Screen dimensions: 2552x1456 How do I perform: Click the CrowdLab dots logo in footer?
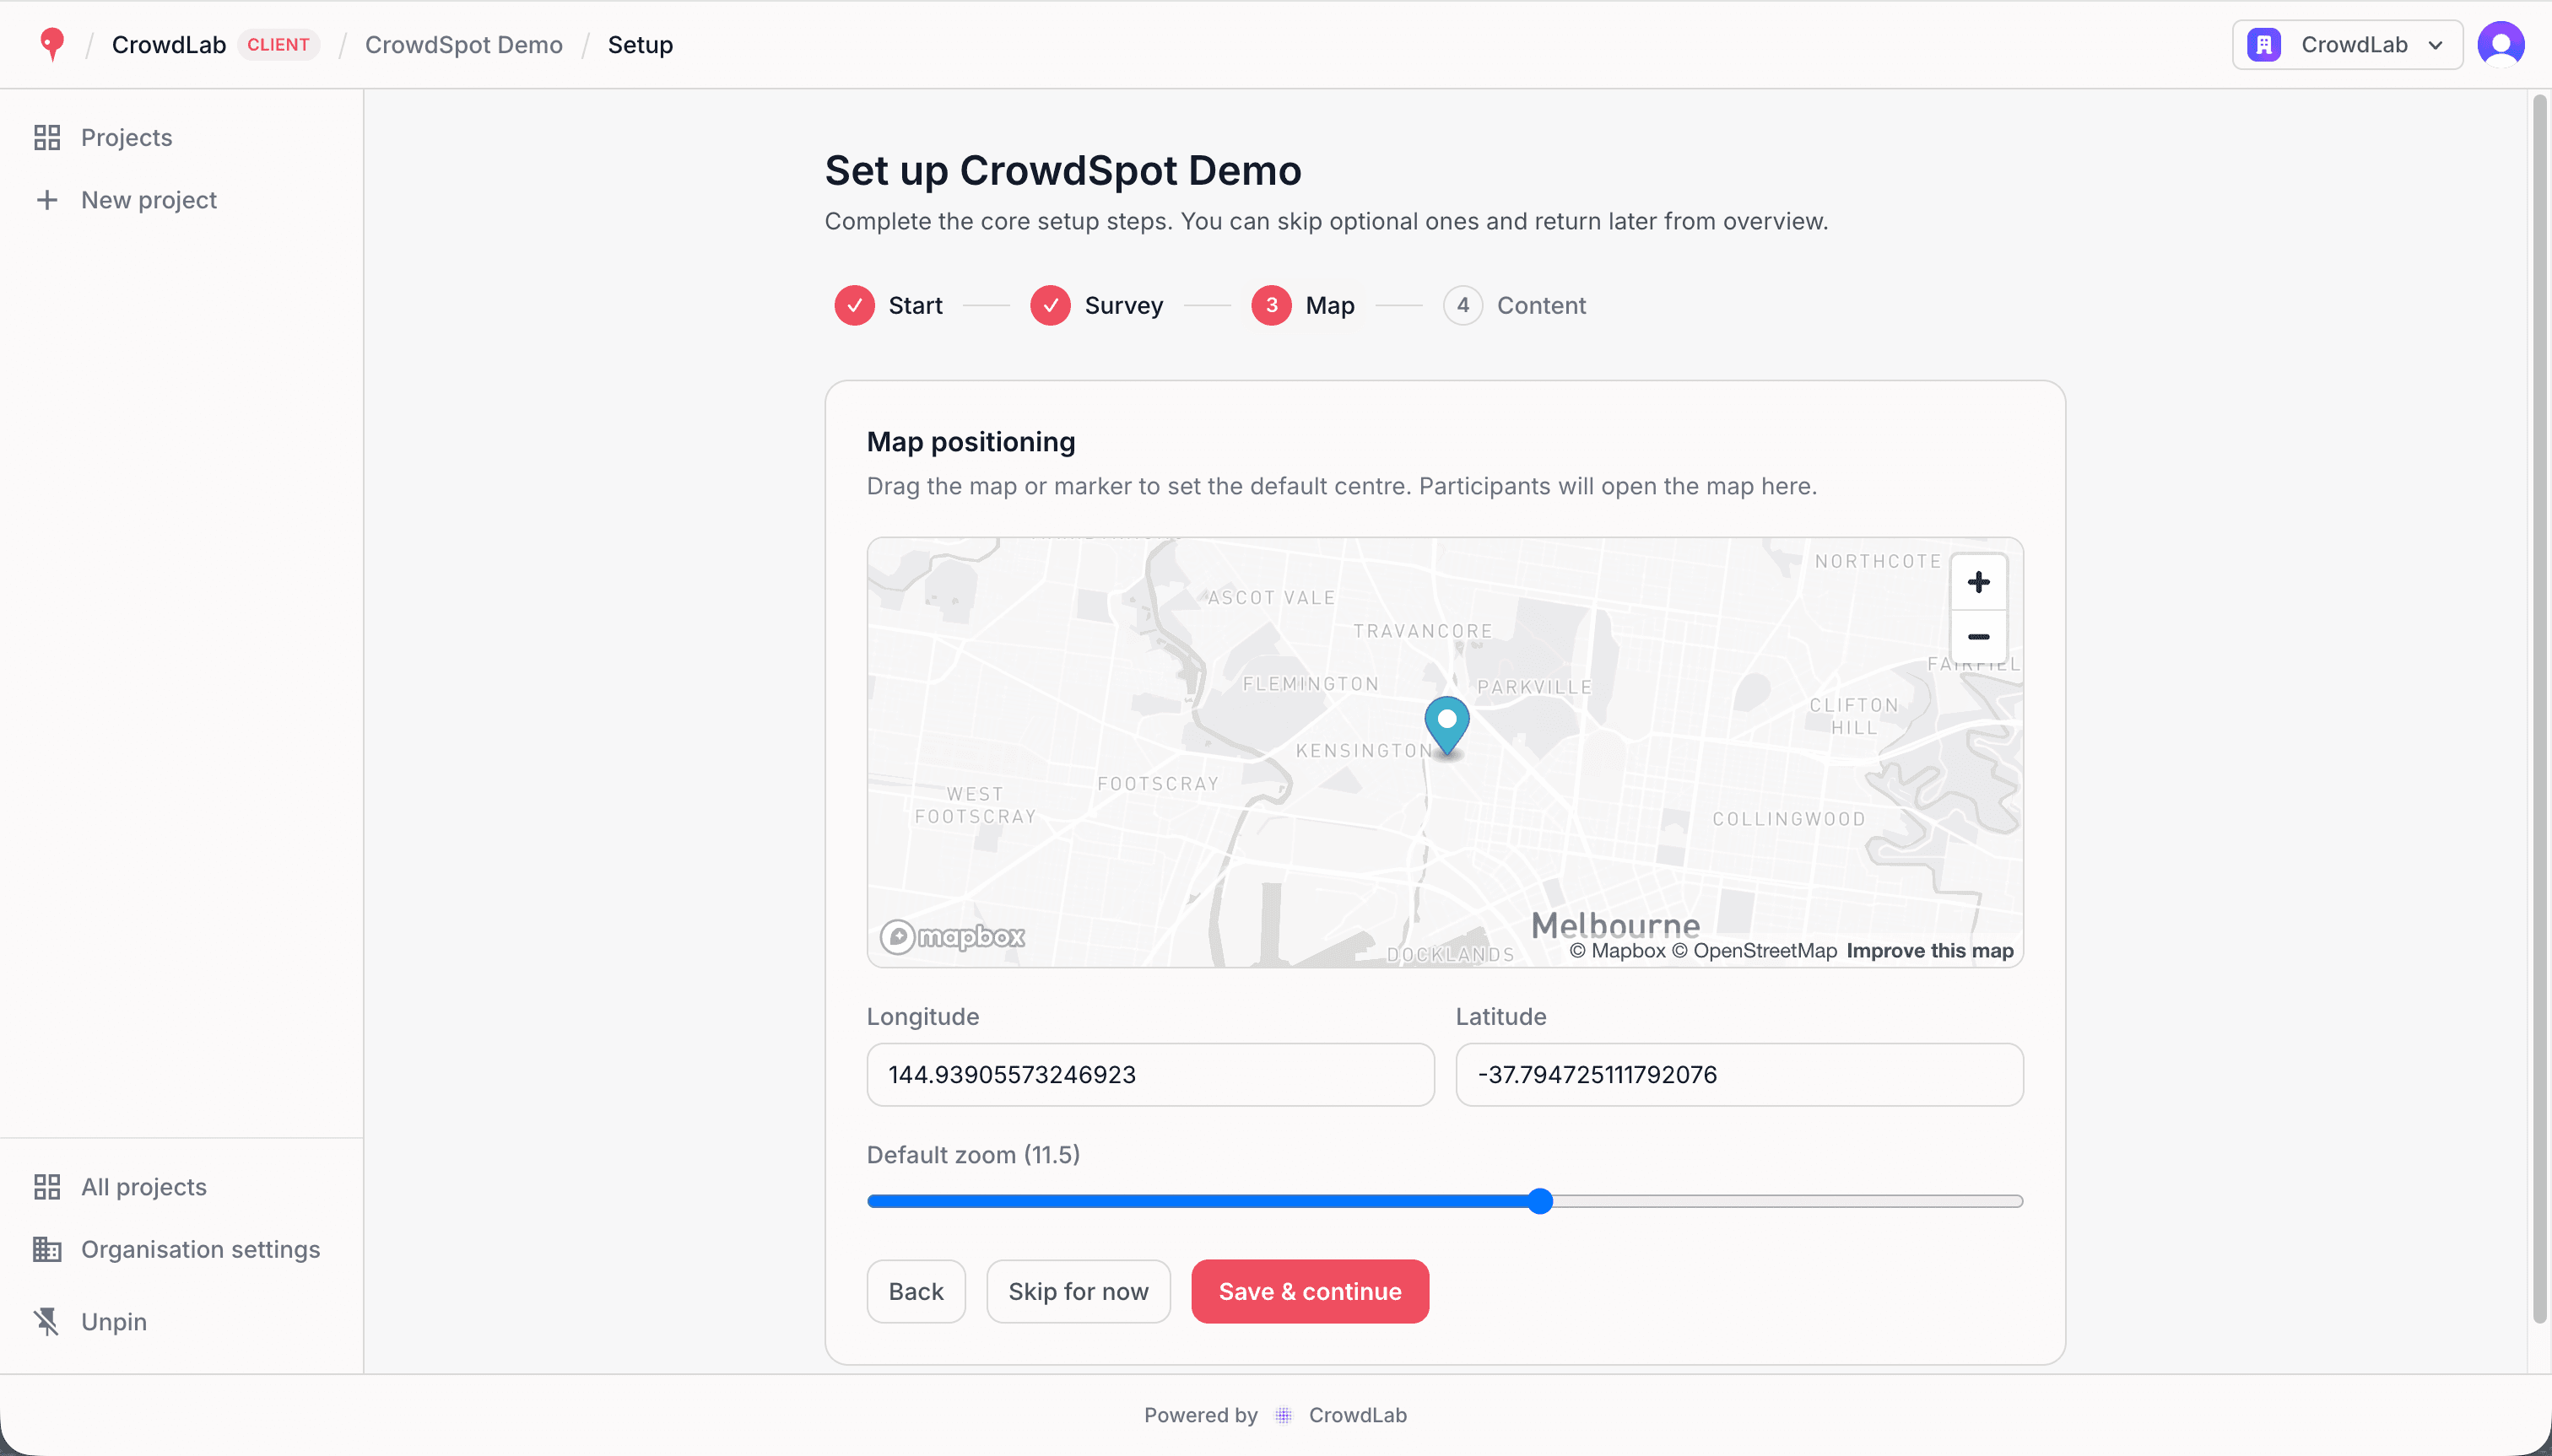point(1284,1415)
